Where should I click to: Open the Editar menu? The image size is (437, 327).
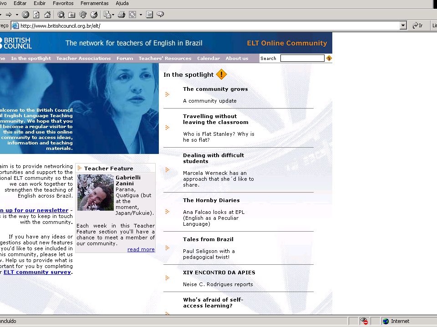point(20,3)
